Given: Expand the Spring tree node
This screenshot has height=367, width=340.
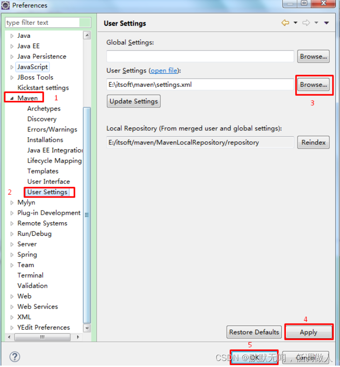Looking at the screenshot, I should (x=12, y=255).
